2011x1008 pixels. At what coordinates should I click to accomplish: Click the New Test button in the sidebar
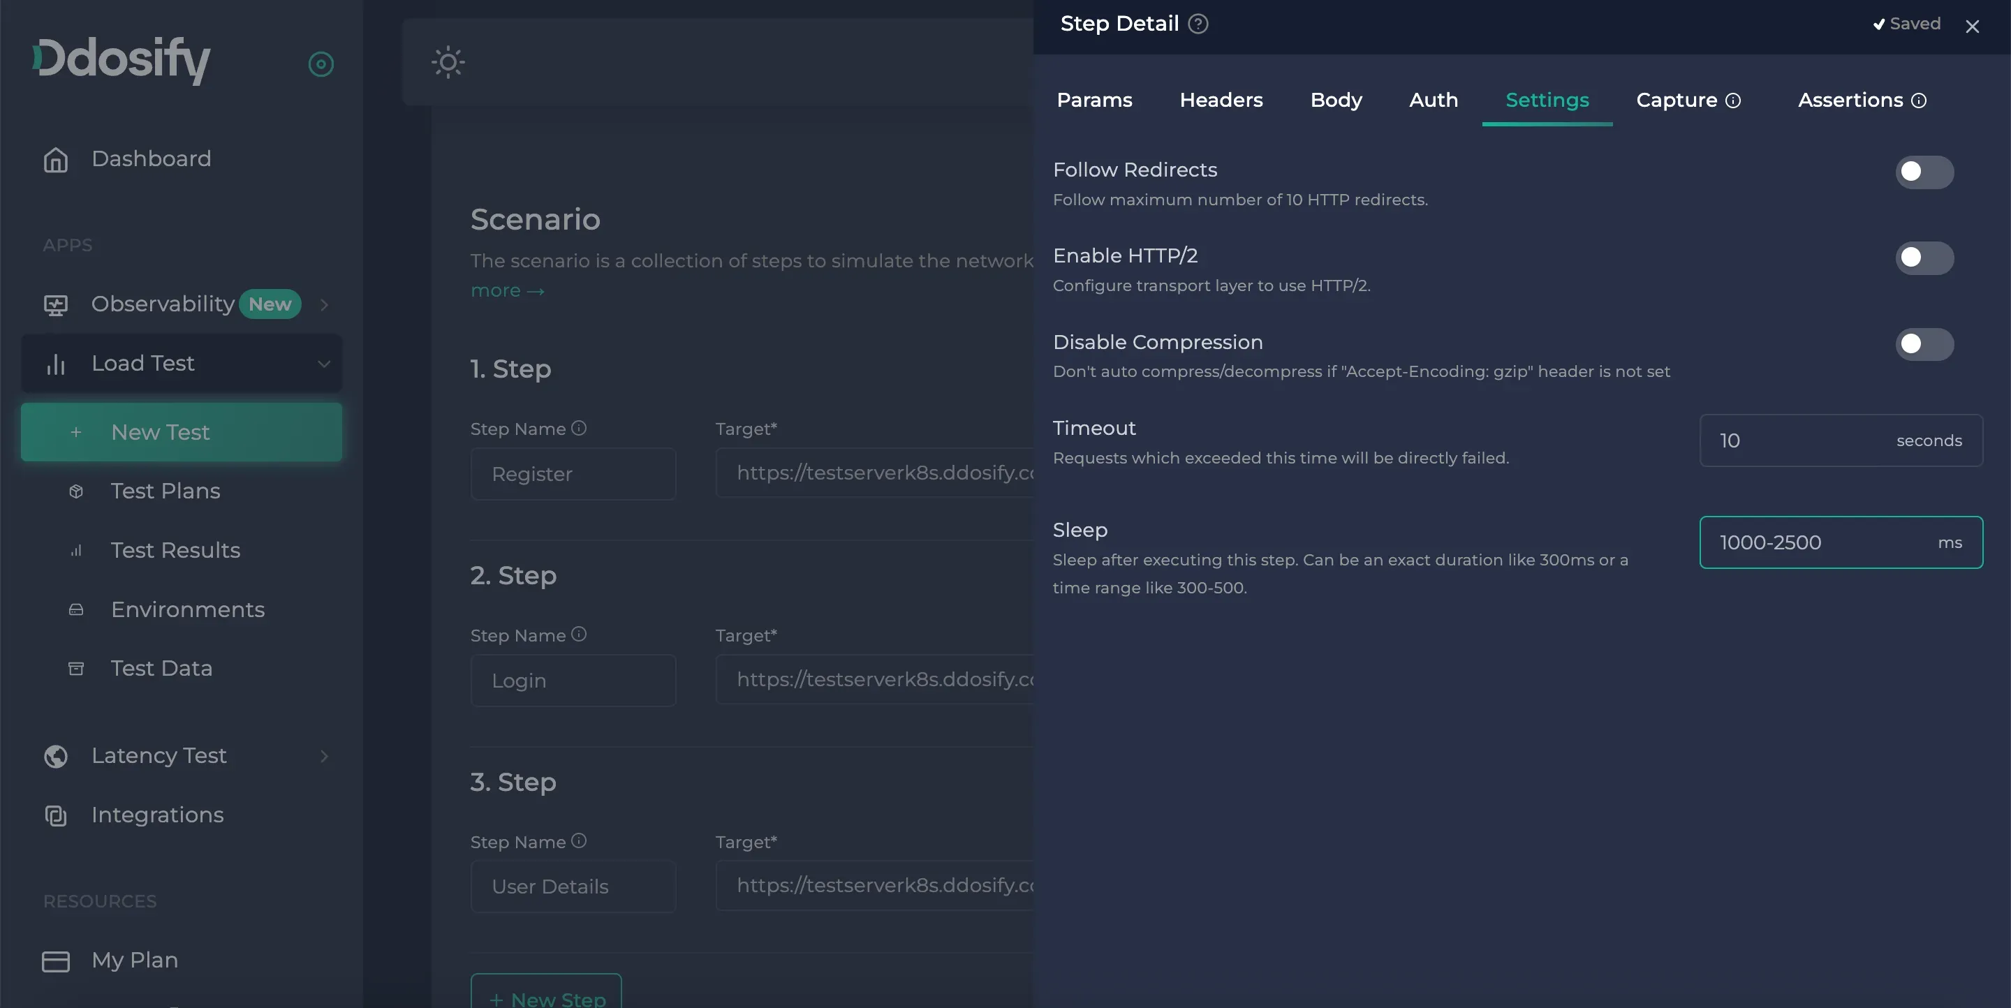click(x=181, y=432)
